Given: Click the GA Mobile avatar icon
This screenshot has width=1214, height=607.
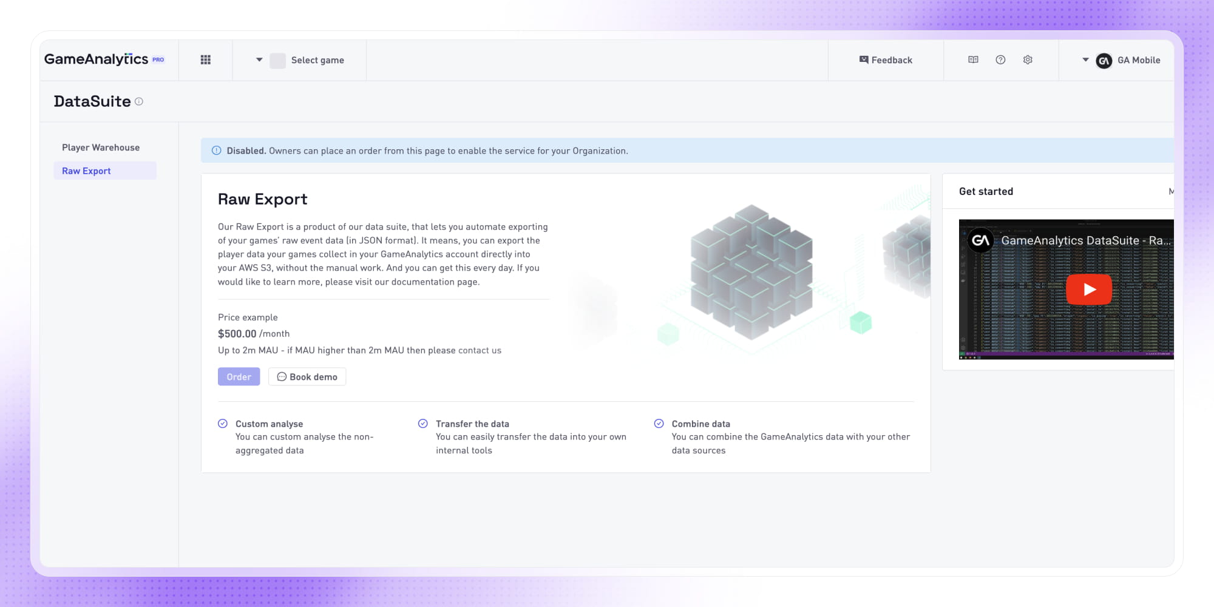Looking at the screenshot, I should [1105, 60].
